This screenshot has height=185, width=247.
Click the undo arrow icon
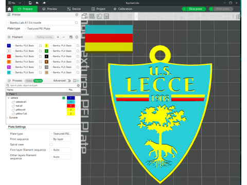click(x=37, y=3)
